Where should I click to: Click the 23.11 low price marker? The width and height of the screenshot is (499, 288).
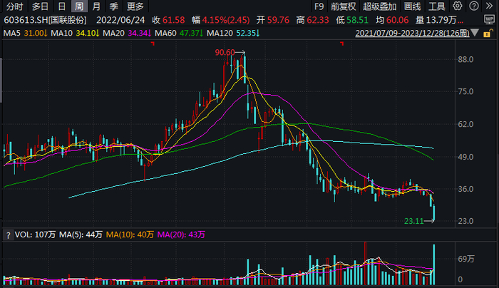[x=413, y=221]
